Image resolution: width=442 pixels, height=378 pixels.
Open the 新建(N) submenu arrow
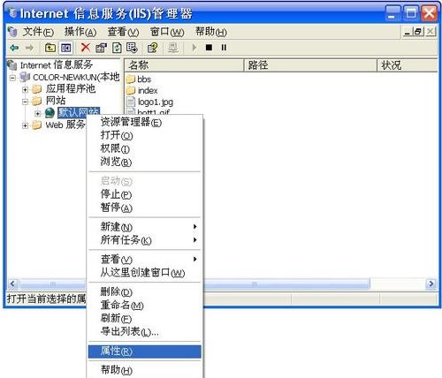point(194,227)
